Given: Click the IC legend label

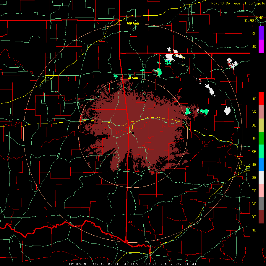Looking at the screenshot, I should [254, 191].
